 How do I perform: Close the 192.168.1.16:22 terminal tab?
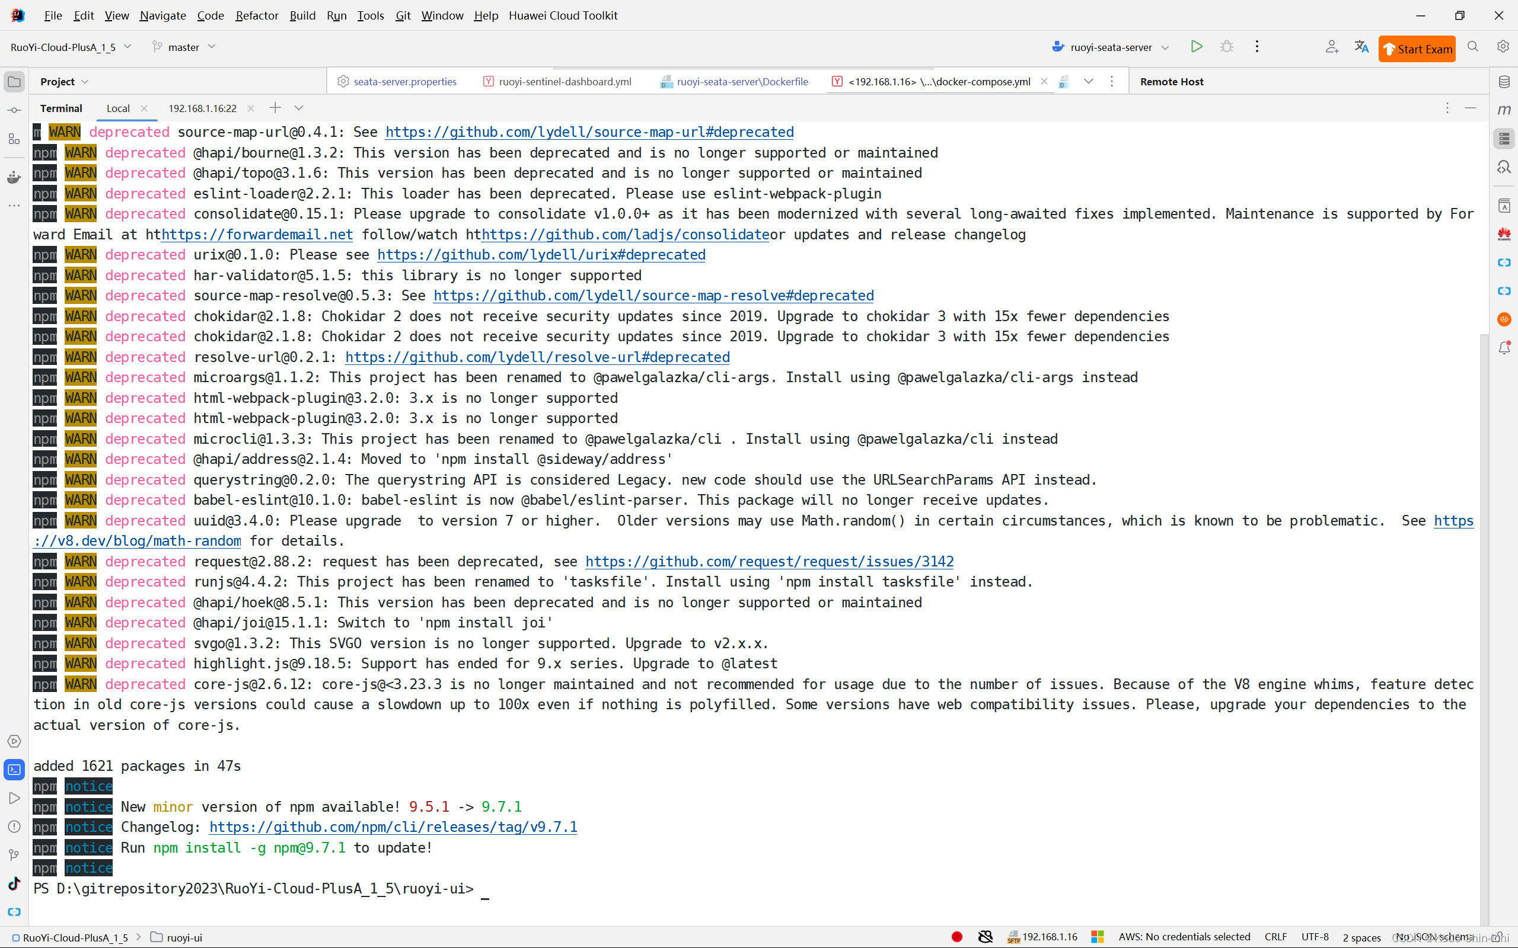pyautogui.click(x=251, y=108)
